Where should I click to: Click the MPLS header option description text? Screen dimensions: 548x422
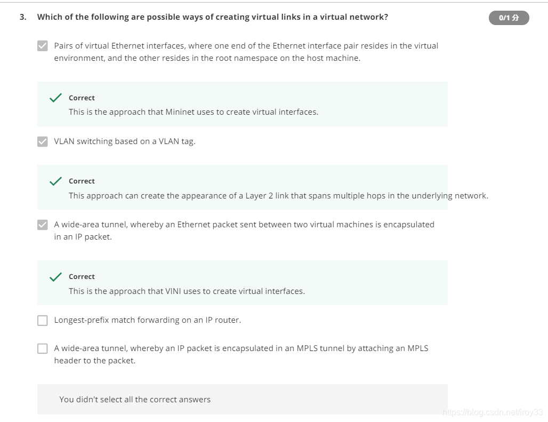pyautogui.click(x=241, y=354)
